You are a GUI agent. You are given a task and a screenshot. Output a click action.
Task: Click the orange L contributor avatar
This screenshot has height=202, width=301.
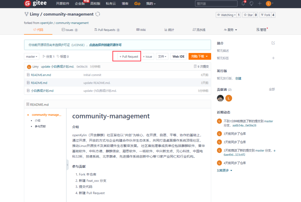tap(229, 98)
